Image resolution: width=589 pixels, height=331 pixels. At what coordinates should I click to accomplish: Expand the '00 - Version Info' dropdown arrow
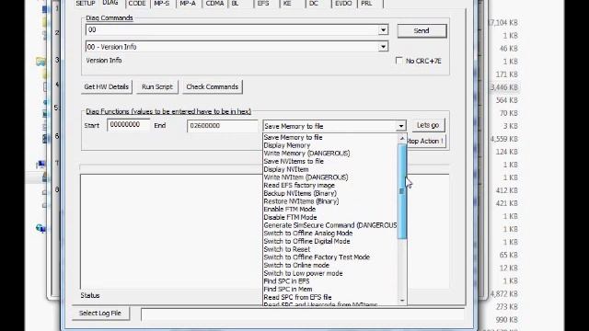(383, 47)
